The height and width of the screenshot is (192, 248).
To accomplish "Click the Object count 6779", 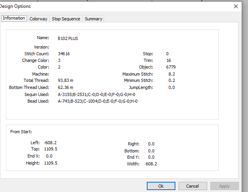I will click(171, 67).
